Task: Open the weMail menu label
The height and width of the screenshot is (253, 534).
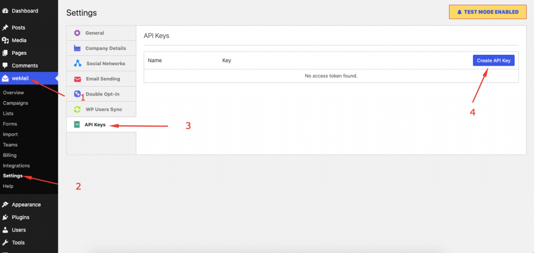Action: [x=20, y=78]
